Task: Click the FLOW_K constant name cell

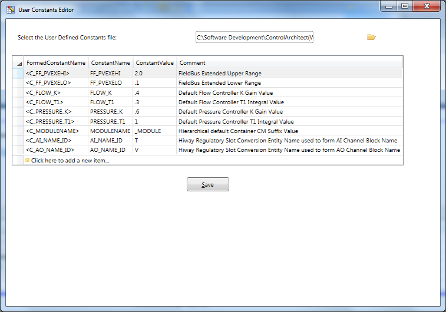Action: click(110, 92)
